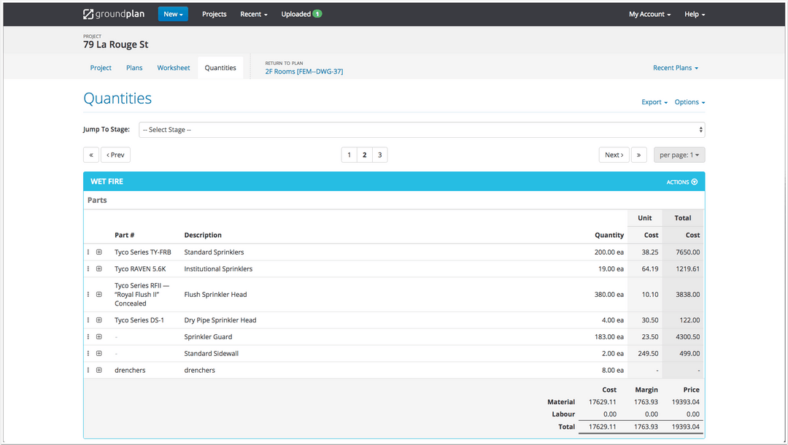
Task: Expand the Sprinkler Guard row plus icon
Action: [99, 336]
